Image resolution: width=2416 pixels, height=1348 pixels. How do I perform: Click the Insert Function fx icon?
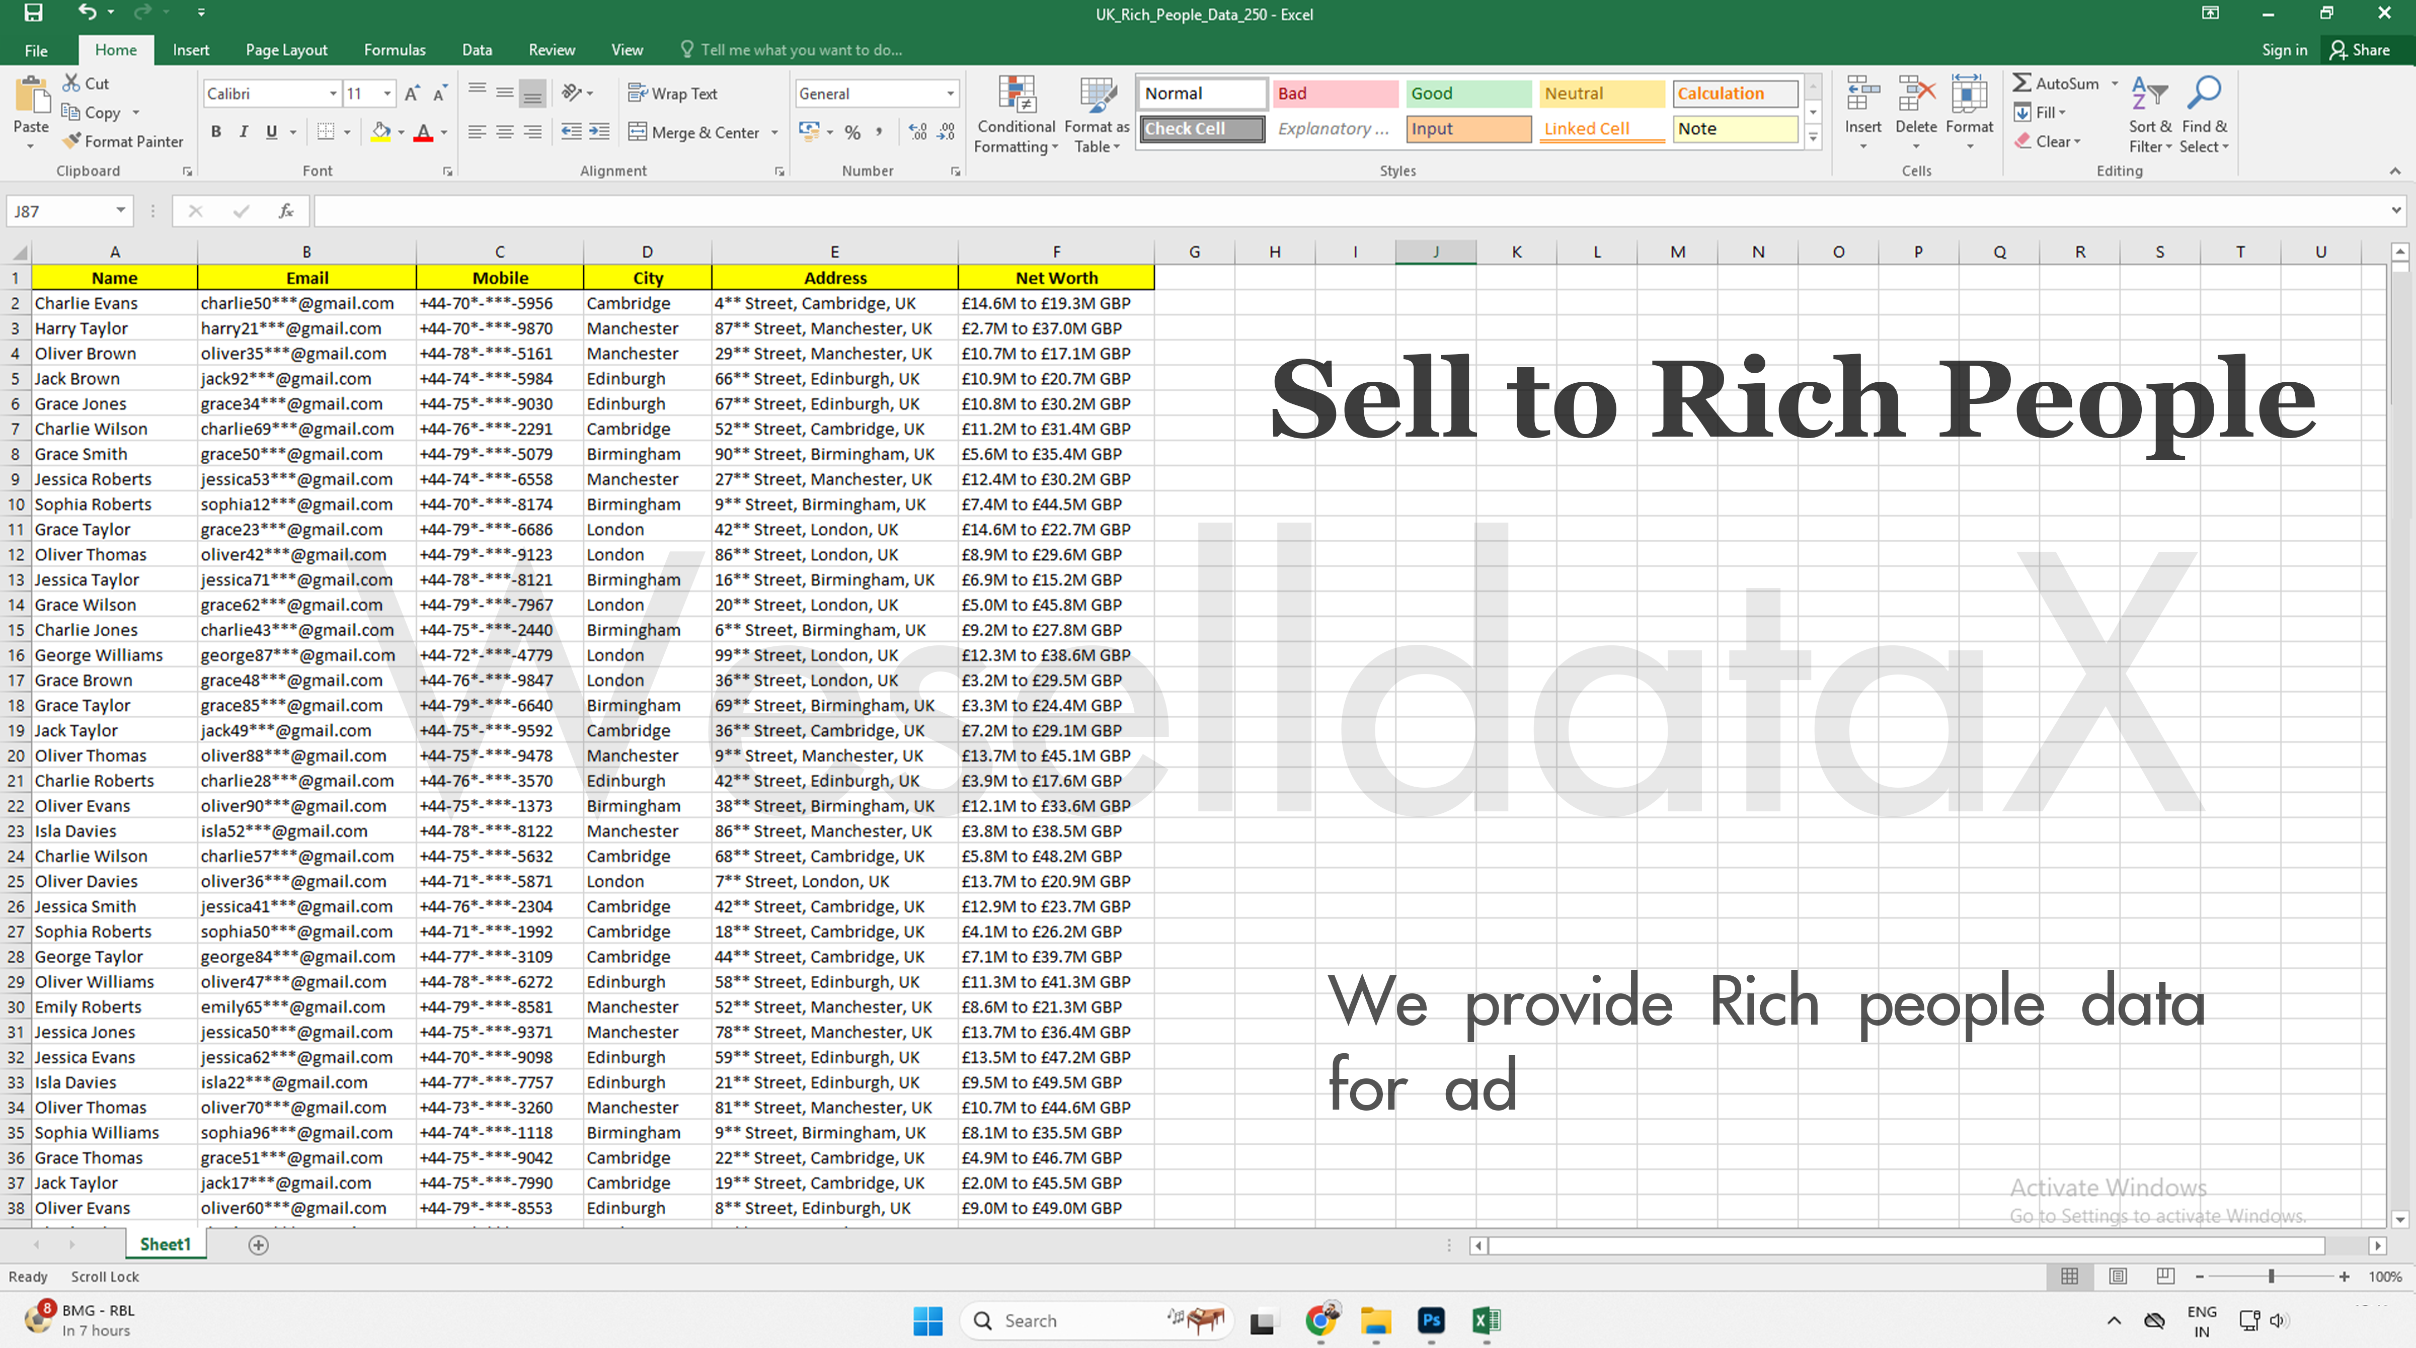pos(286,211)
